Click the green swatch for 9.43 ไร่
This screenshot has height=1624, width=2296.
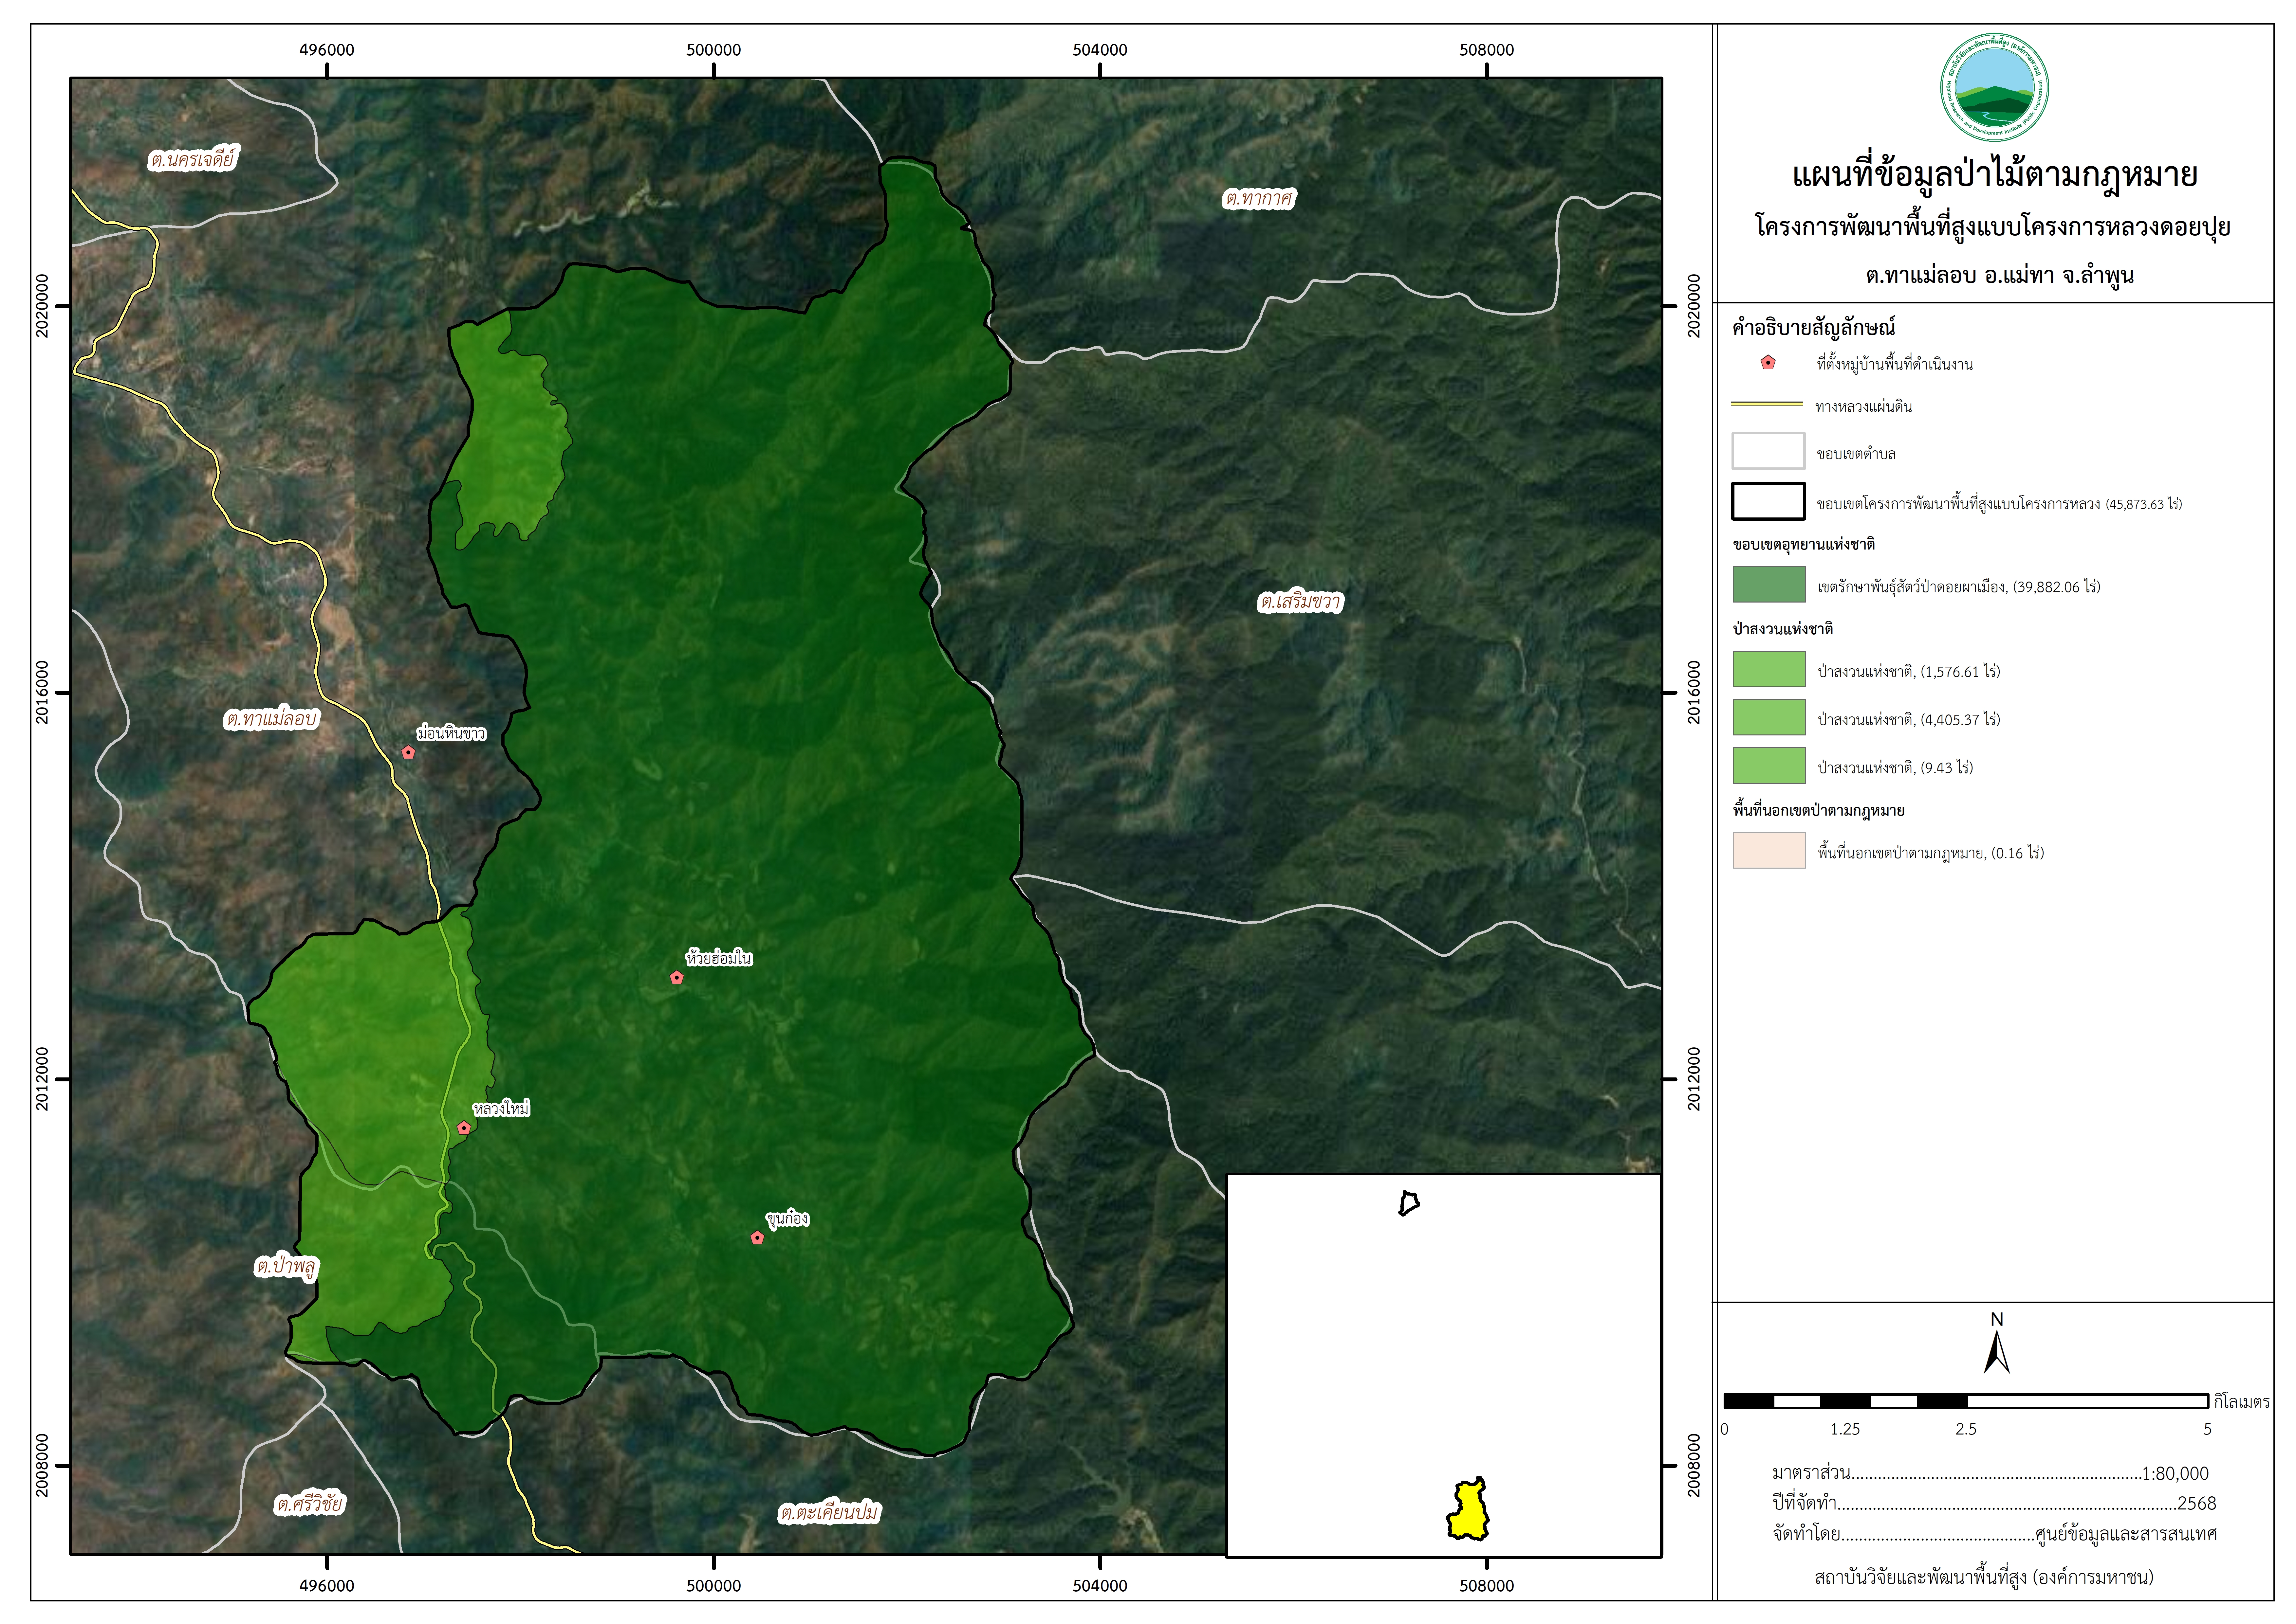pos(1769,765)
